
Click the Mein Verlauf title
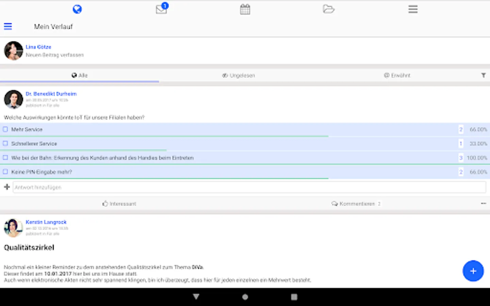click(x=53, y=27)
